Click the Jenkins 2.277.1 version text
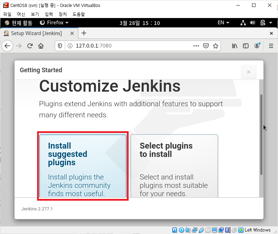The width and height of the screenshot is (278, 234). pos(37,209)
